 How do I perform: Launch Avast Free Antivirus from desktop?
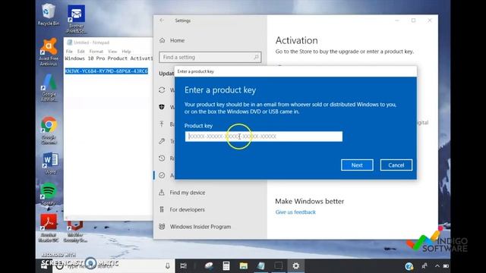tap(49, 52)
